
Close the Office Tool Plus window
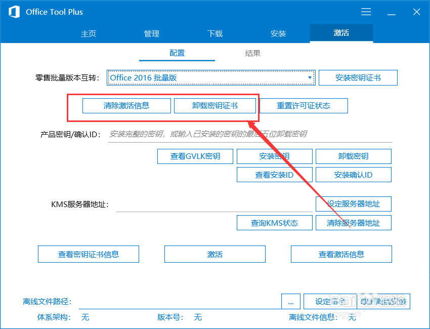click(x=416, y=12)
